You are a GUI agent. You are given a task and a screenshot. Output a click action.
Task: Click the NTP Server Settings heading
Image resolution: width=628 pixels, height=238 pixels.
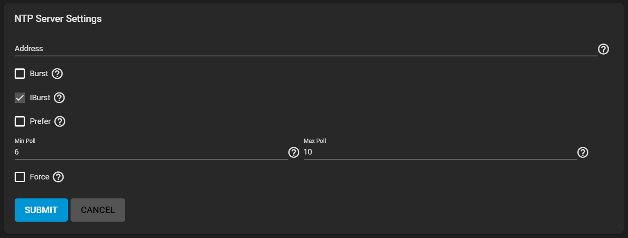(58, 19)
